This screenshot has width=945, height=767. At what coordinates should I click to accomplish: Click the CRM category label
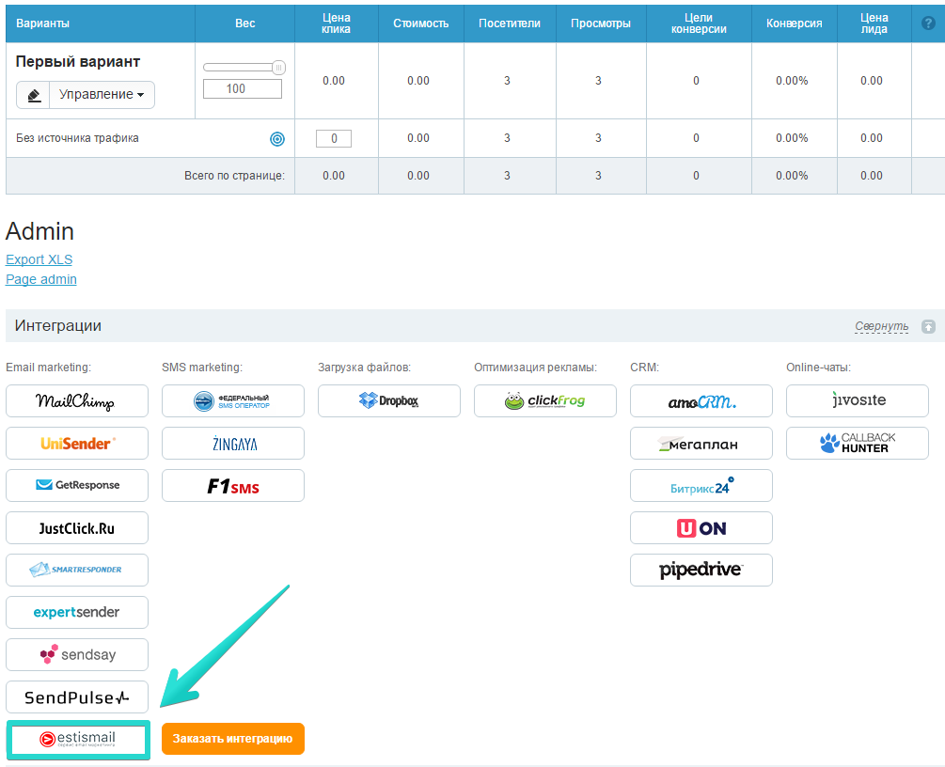coord(645,368)
